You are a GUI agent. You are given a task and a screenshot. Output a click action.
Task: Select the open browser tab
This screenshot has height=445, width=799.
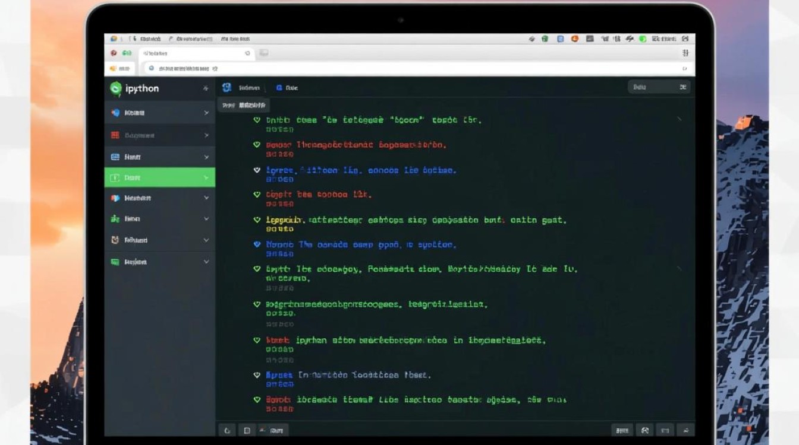196,53
